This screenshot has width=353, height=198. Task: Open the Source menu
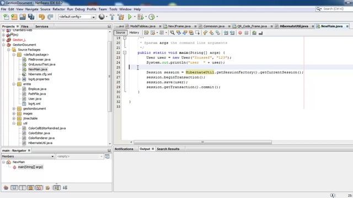[45, 9]
